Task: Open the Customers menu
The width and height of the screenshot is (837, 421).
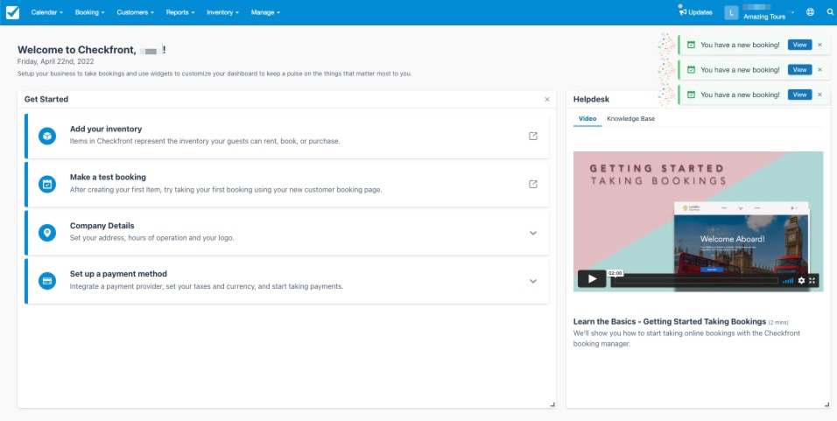Action: (x=136, y=12)
